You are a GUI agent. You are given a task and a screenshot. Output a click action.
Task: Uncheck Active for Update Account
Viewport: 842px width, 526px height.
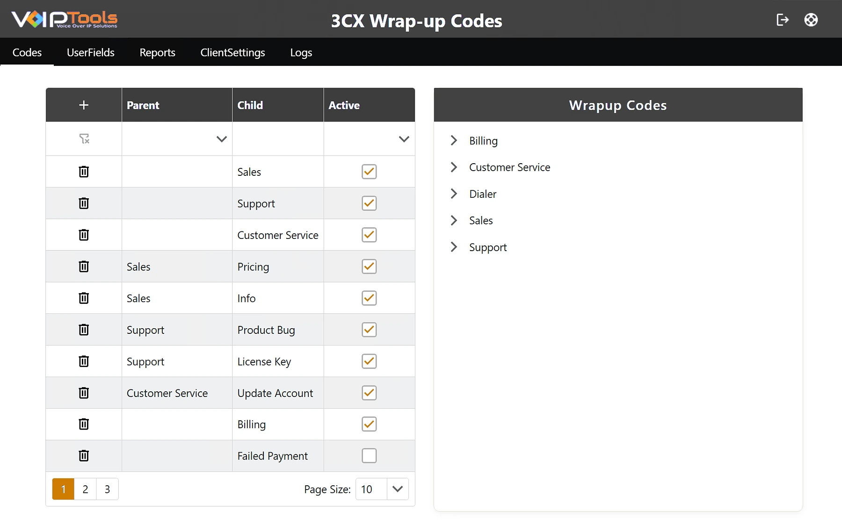coord(369,393)
